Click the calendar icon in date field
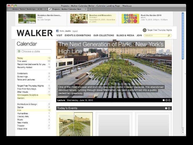 (19, 51)
